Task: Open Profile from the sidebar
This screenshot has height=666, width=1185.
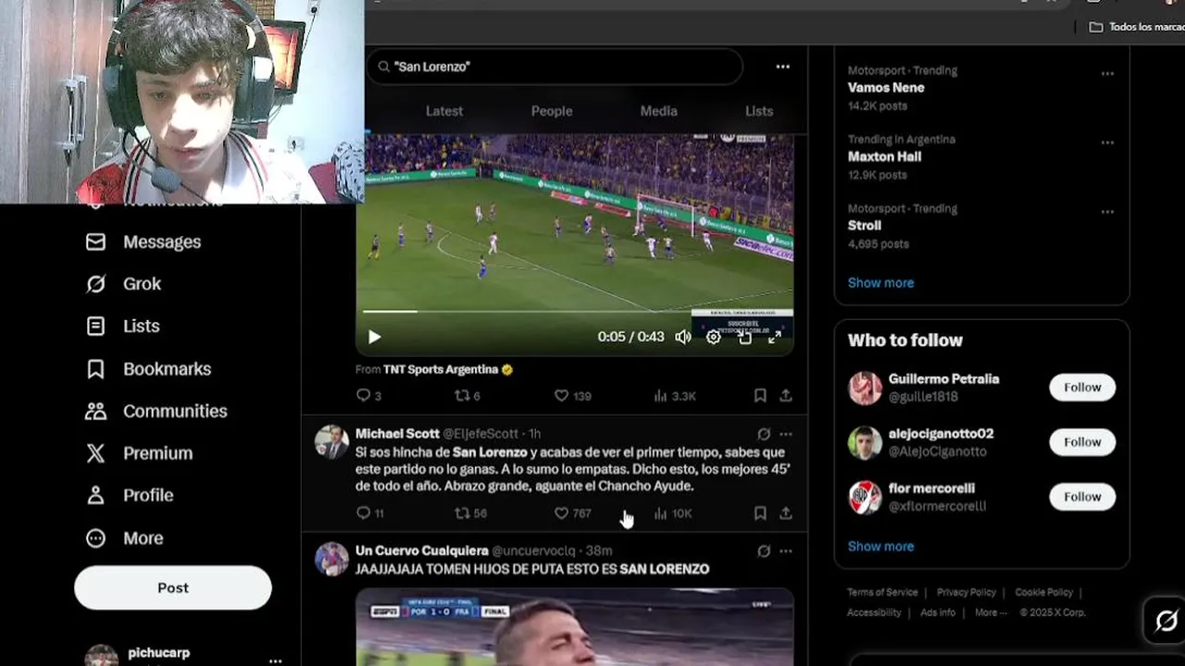Action: (x=129, y=496)
